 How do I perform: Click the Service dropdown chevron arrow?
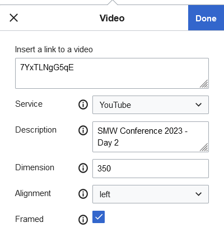tap(198, 105)
